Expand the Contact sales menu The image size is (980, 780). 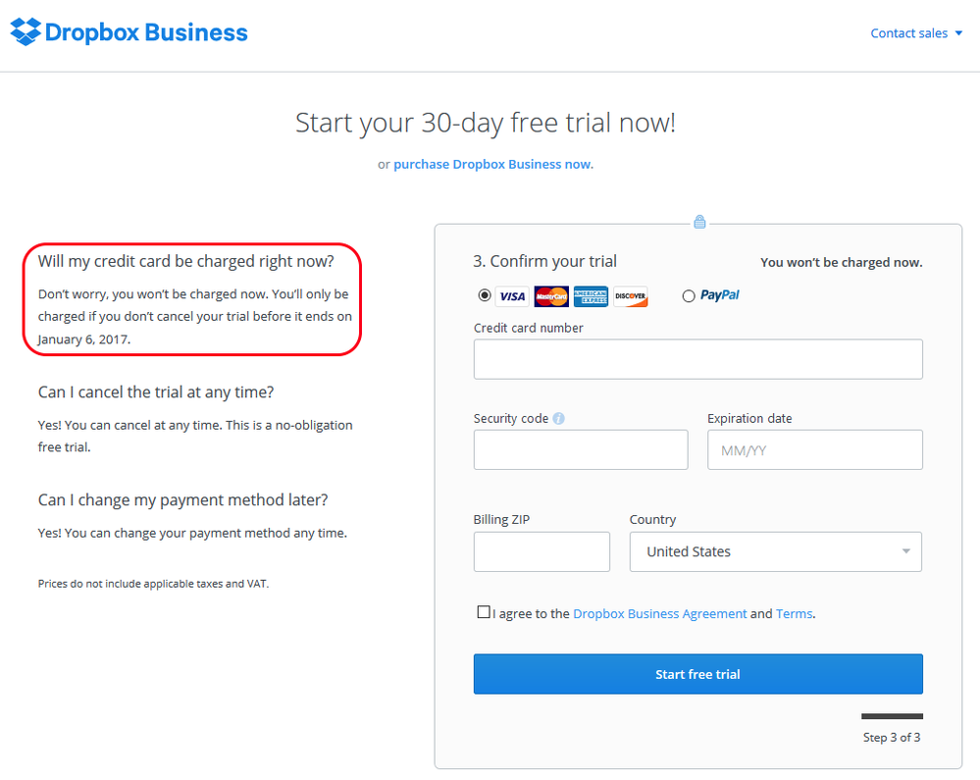(x=916, y=33)
